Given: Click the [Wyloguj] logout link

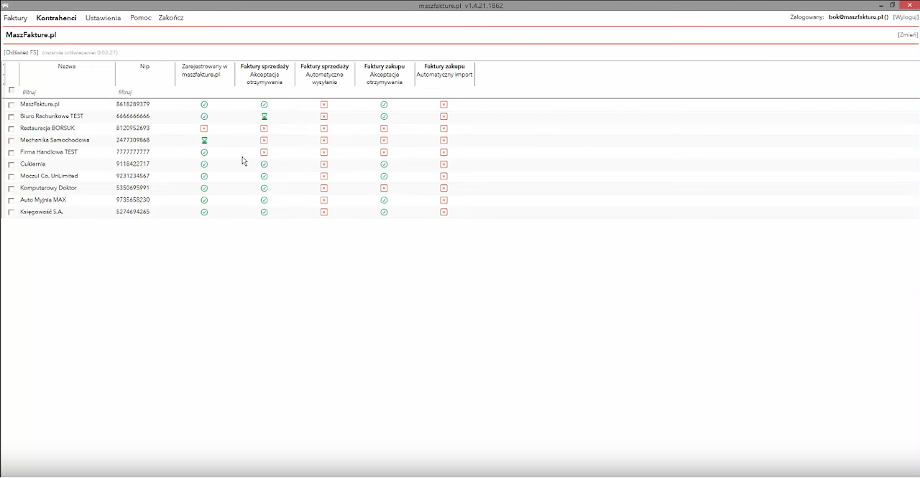Looking at the screenshot, I should (x=905, y=17).
